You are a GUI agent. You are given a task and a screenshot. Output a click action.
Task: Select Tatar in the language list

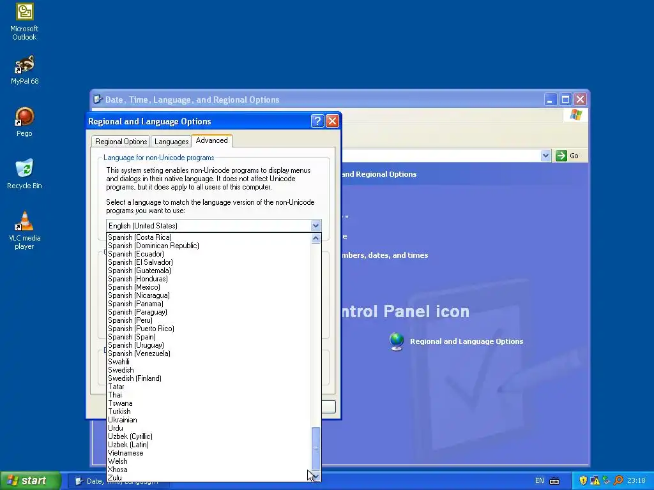coord(209,387)
